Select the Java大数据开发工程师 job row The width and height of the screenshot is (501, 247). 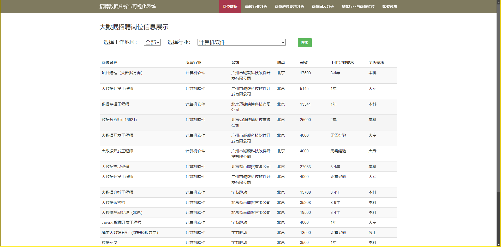[x=121, y=222]
